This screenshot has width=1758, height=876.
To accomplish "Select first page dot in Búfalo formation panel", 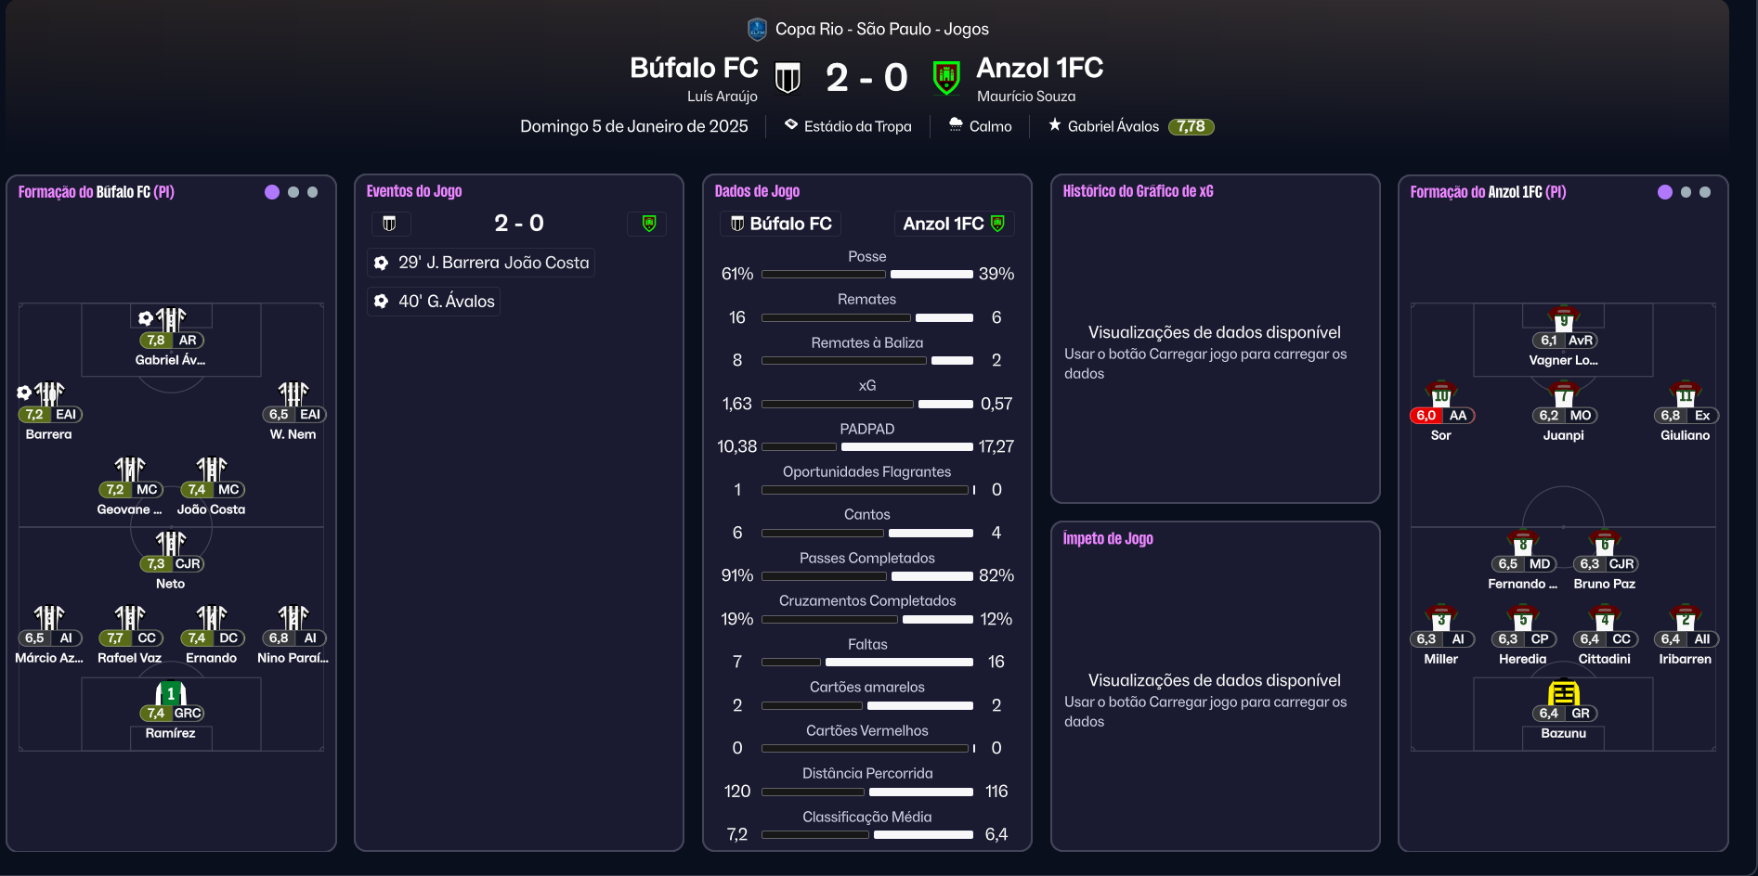I will tap(272, 192).
